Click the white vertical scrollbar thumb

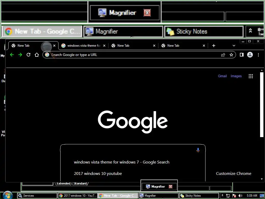262,105
